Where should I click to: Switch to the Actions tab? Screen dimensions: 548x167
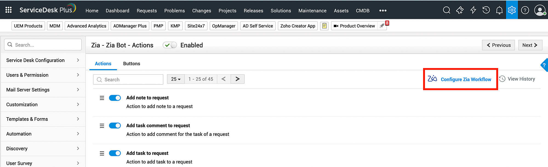(103, 63)
